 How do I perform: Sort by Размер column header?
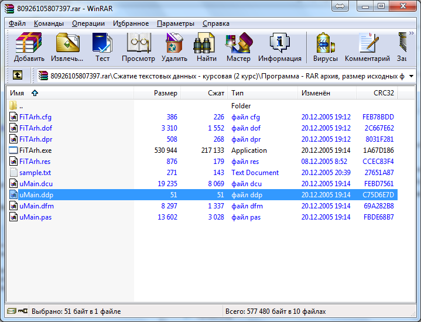pos(157,93)
